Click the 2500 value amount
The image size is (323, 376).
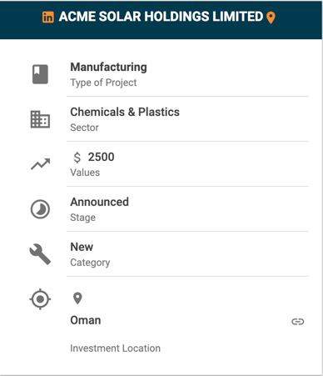click(x=101, y=157)
